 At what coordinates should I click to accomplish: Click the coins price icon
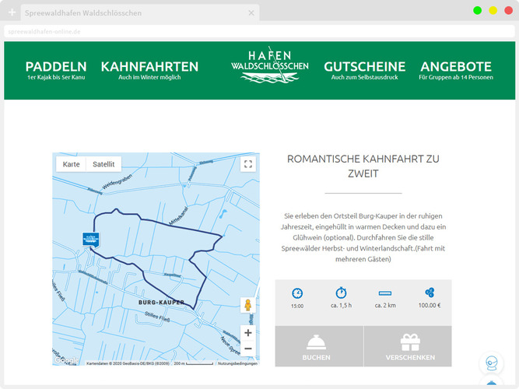(429, 293)
